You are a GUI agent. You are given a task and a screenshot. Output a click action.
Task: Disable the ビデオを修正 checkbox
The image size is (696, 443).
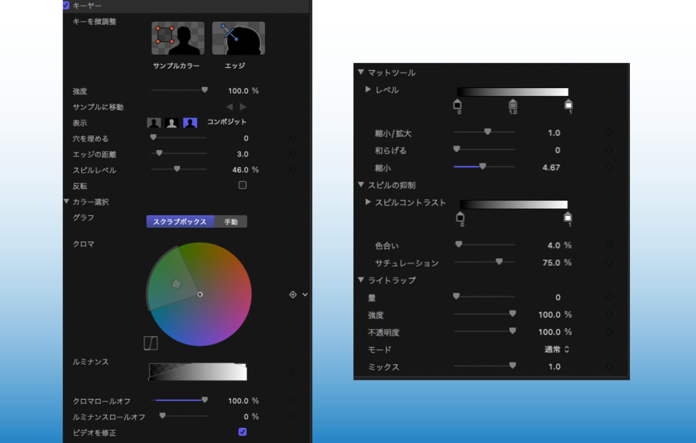tap(242, 431)
